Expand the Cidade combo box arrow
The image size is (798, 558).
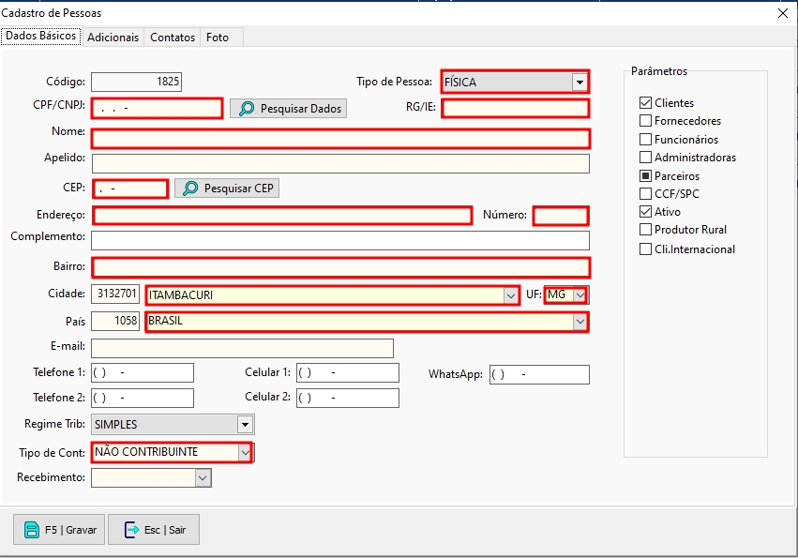511,295
